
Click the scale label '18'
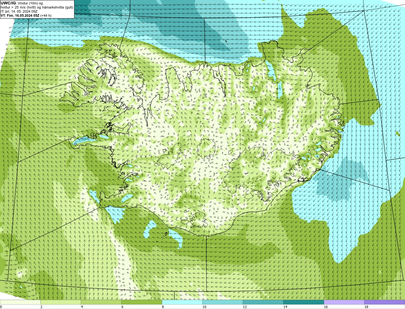(366, 307)
